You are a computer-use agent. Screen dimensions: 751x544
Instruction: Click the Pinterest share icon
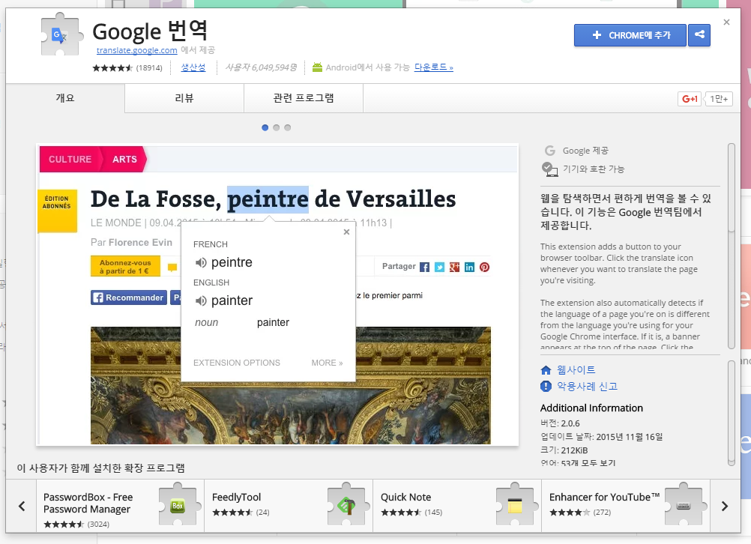point(485,268)
